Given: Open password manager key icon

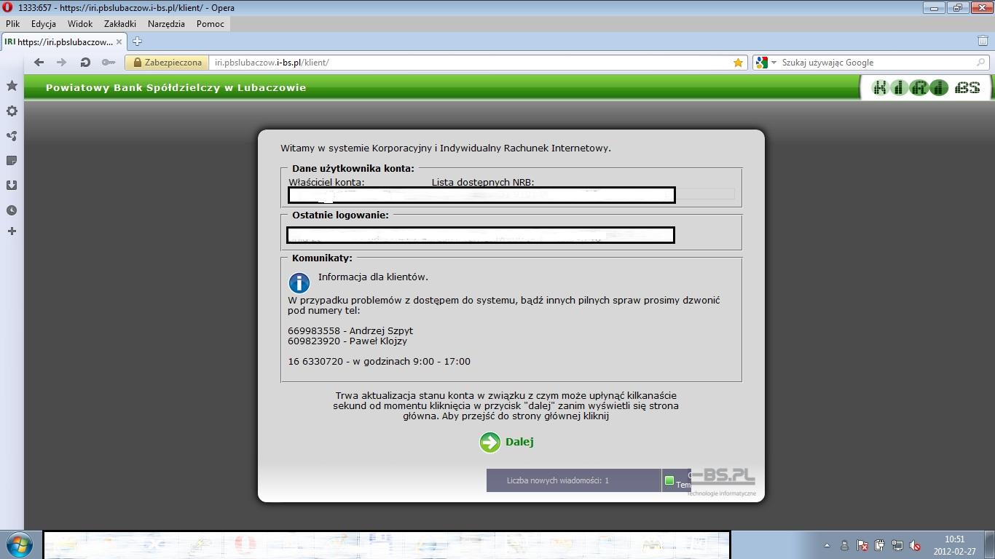Looking at the screenshot, I should 109,63.
